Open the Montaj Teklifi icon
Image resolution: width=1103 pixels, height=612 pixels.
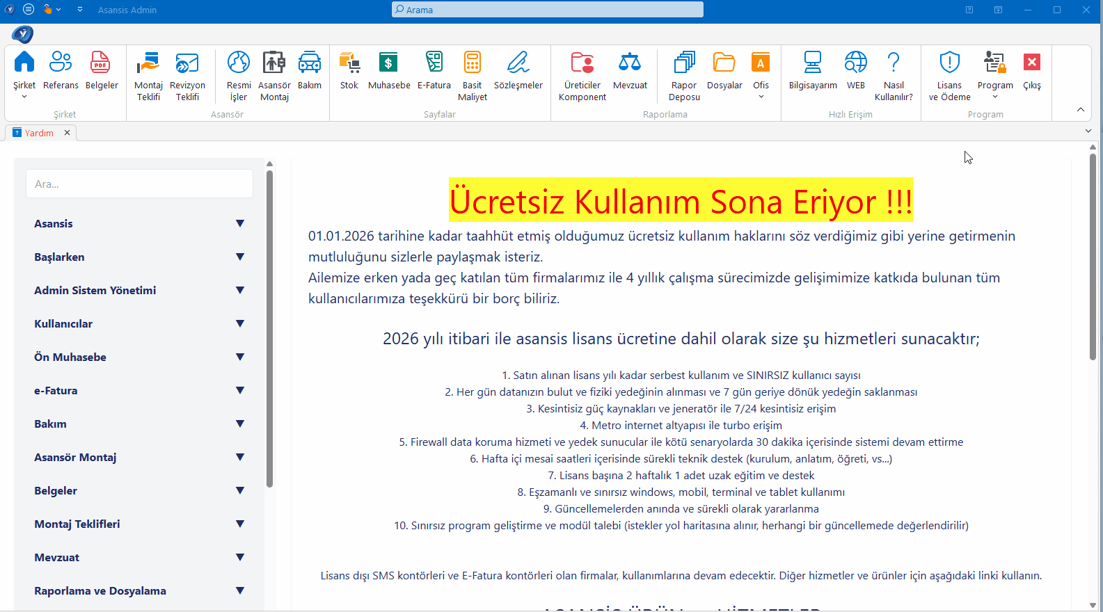click(148, 63)
